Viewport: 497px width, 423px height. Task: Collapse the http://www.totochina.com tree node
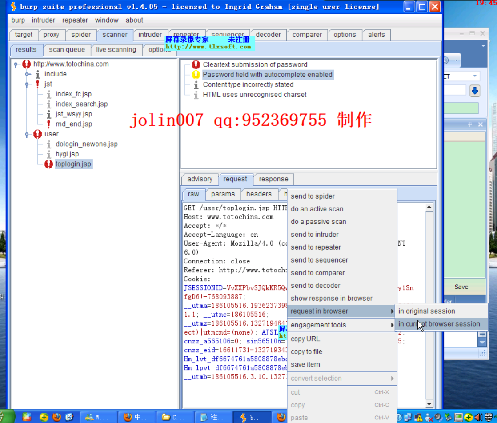[16, 64]
